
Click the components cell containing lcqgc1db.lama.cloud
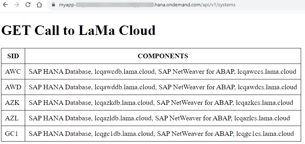tap(163, 133)
